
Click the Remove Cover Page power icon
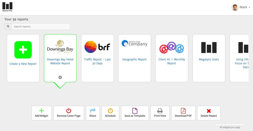click(69, 111)
